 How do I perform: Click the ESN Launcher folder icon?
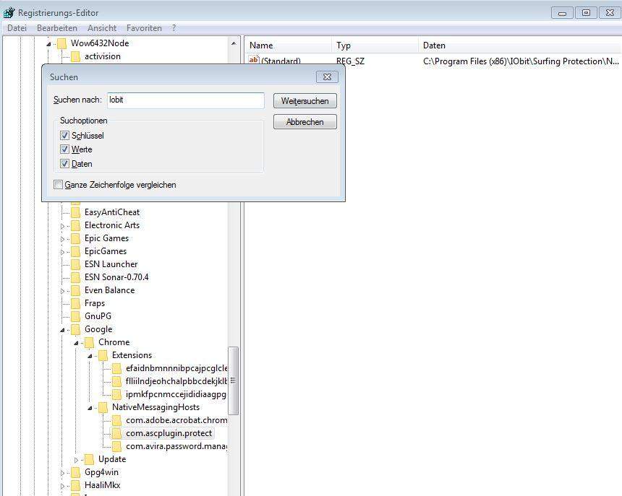point(76,264)
